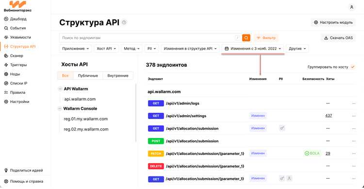
Task: Click the Изменения column header
Action: pyautogui.click(x=258, y=79)
